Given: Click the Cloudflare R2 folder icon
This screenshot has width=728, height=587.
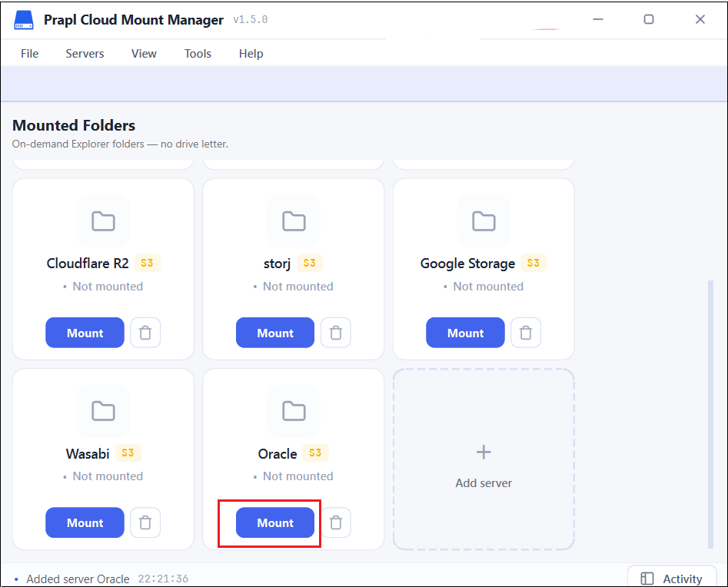Looking at the screenshot, I should [x=103, y=221].
